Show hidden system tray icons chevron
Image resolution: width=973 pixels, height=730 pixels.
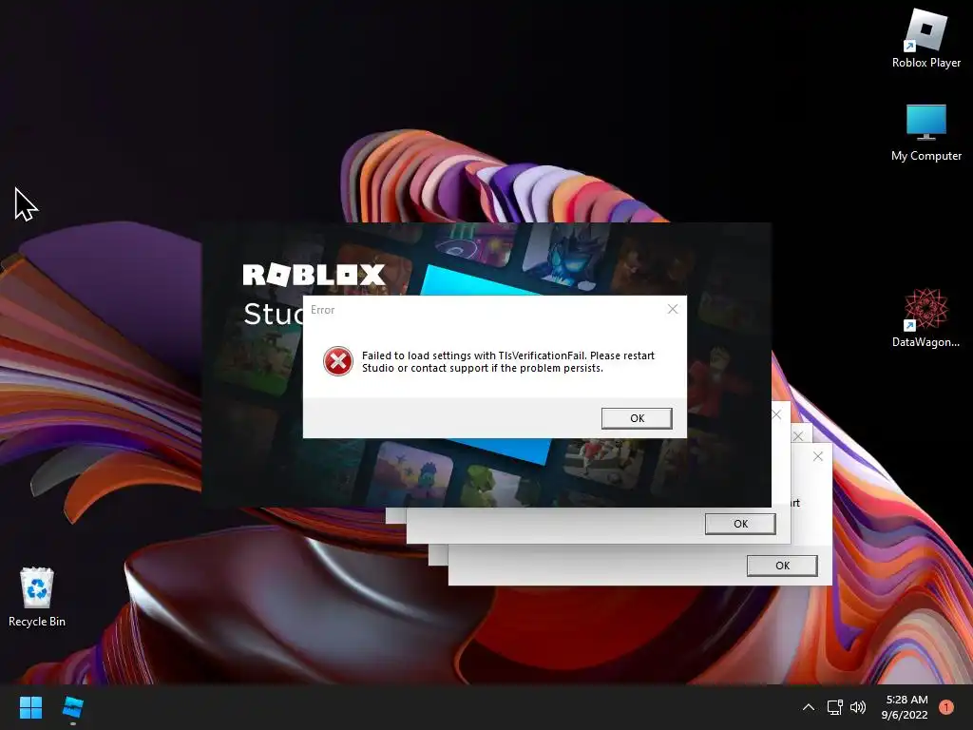tap(808, 707)
